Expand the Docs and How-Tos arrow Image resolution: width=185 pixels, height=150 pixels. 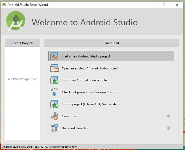coord(168,128)
